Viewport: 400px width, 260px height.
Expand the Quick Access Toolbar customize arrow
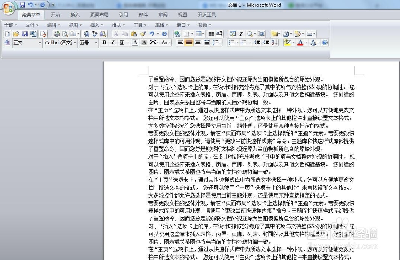53,5
